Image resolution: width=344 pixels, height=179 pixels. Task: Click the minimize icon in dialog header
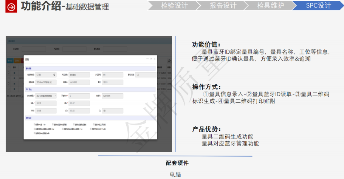click(147, 59)
